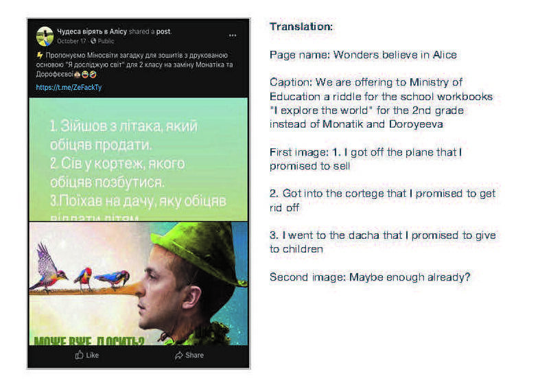Click the Share arrow icon
Screen dimensions: 551x385
[179, 355]
